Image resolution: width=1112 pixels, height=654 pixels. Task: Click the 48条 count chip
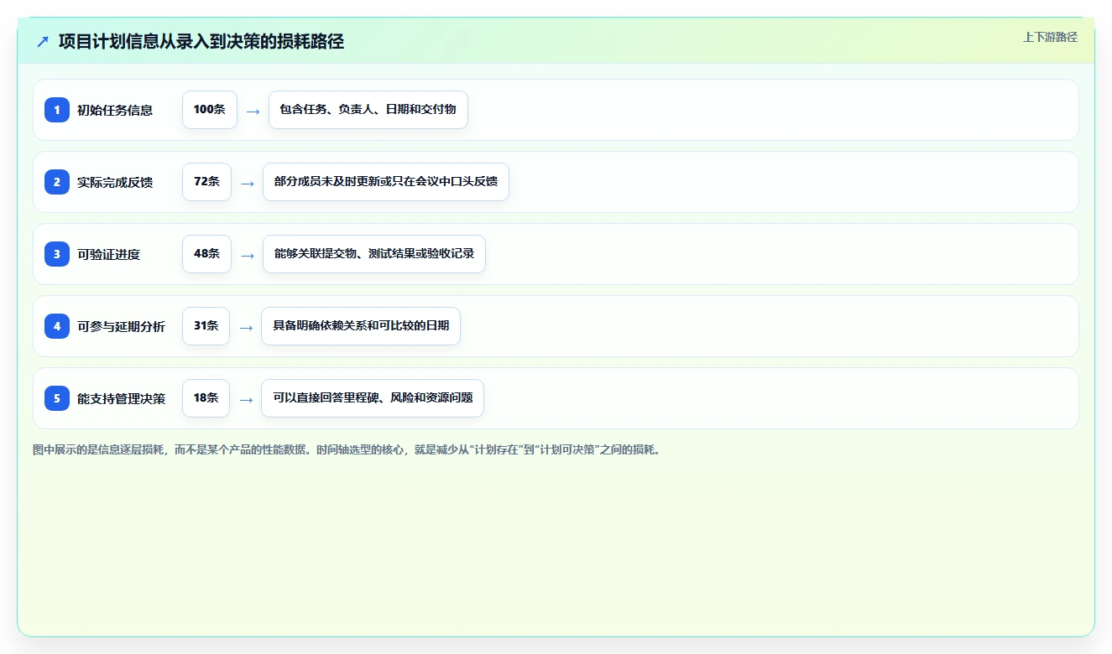[206, 254]
